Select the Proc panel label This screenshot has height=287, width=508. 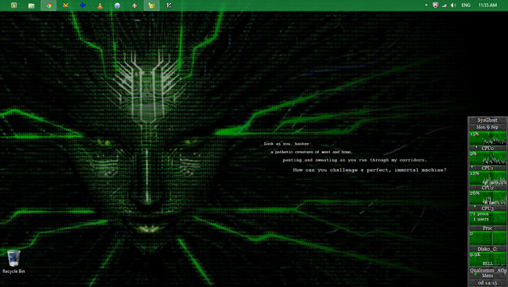tap(488, 228)
